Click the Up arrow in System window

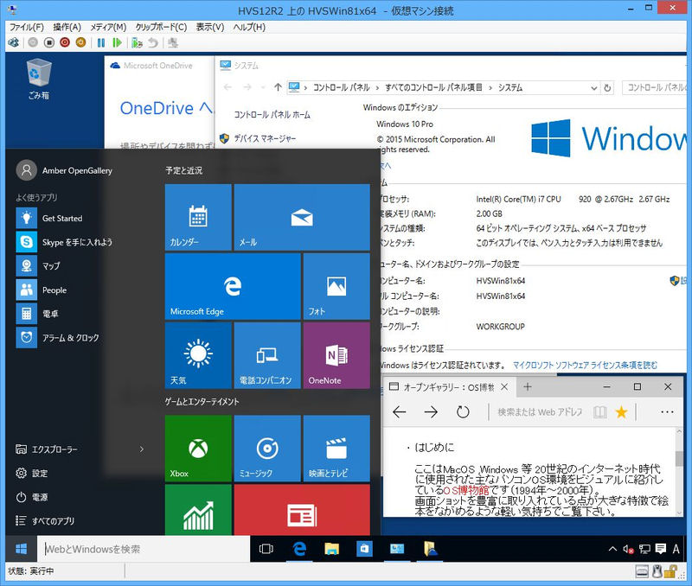(x=278, y=87)
